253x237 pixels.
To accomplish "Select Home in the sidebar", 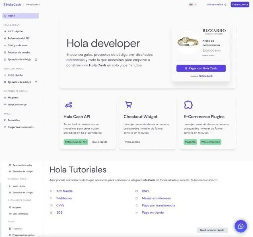I will (21, 16).
